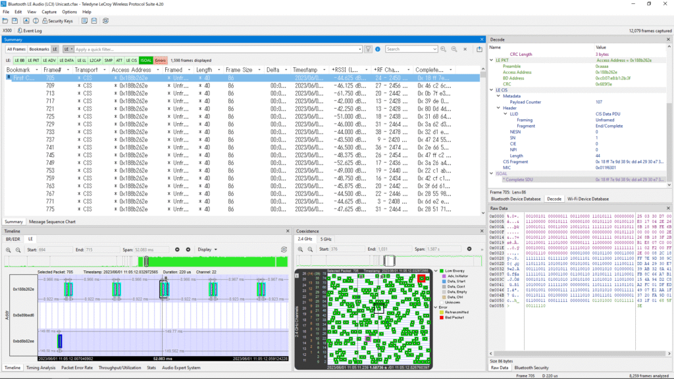Click the save file toolbar icon
Screen dimensions: 674x379
(x=15, y=21)
